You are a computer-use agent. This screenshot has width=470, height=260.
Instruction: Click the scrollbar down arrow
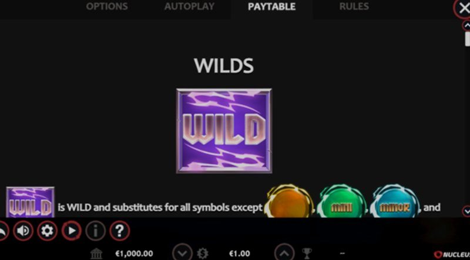466,211
